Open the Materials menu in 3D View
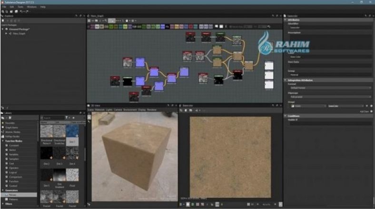The width and height of the screenshot is (375, 209). (x=99, y=109)
